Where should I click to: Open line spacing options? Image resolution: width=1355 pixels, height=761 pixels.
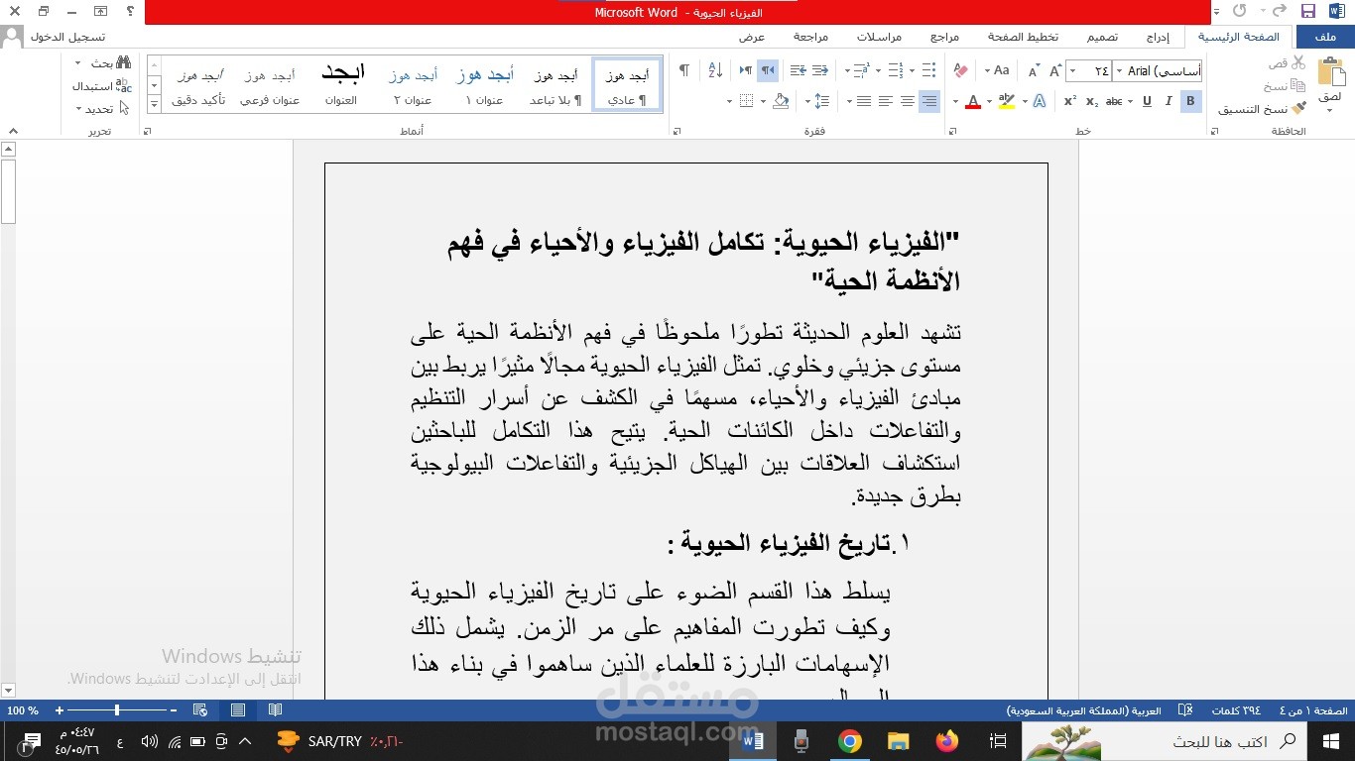[820, 101]
